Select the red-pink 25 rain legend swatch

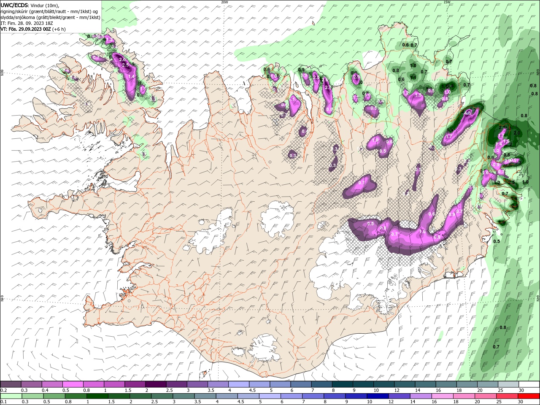(x=506, y=396)
